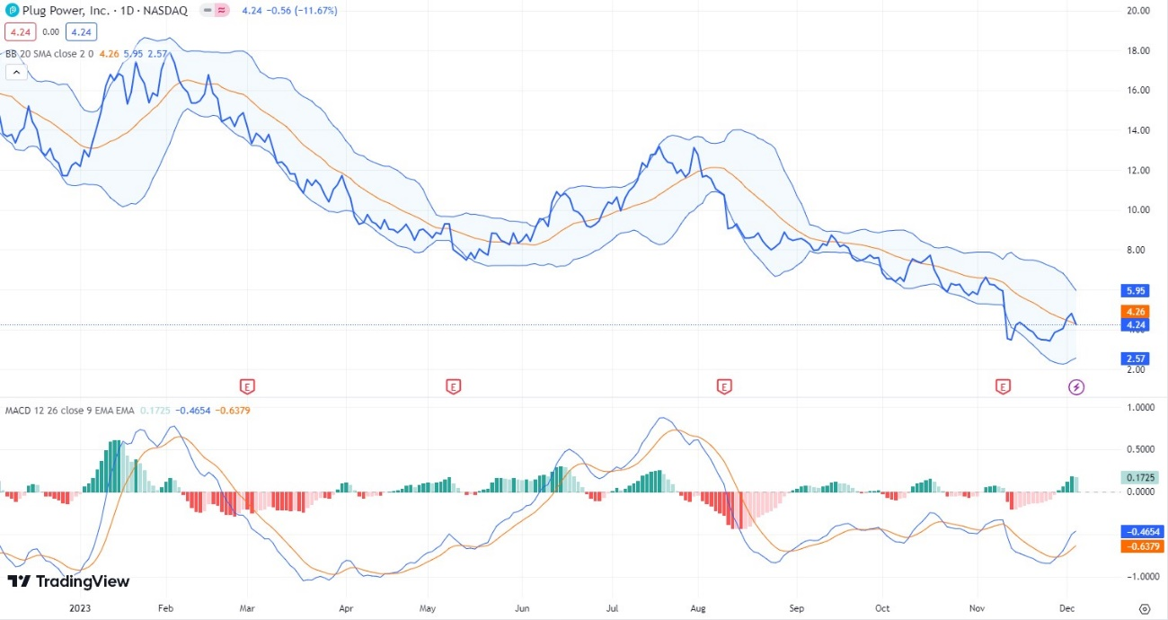Click the blue 5.95 upper band label

click(x=1136, y=291)
